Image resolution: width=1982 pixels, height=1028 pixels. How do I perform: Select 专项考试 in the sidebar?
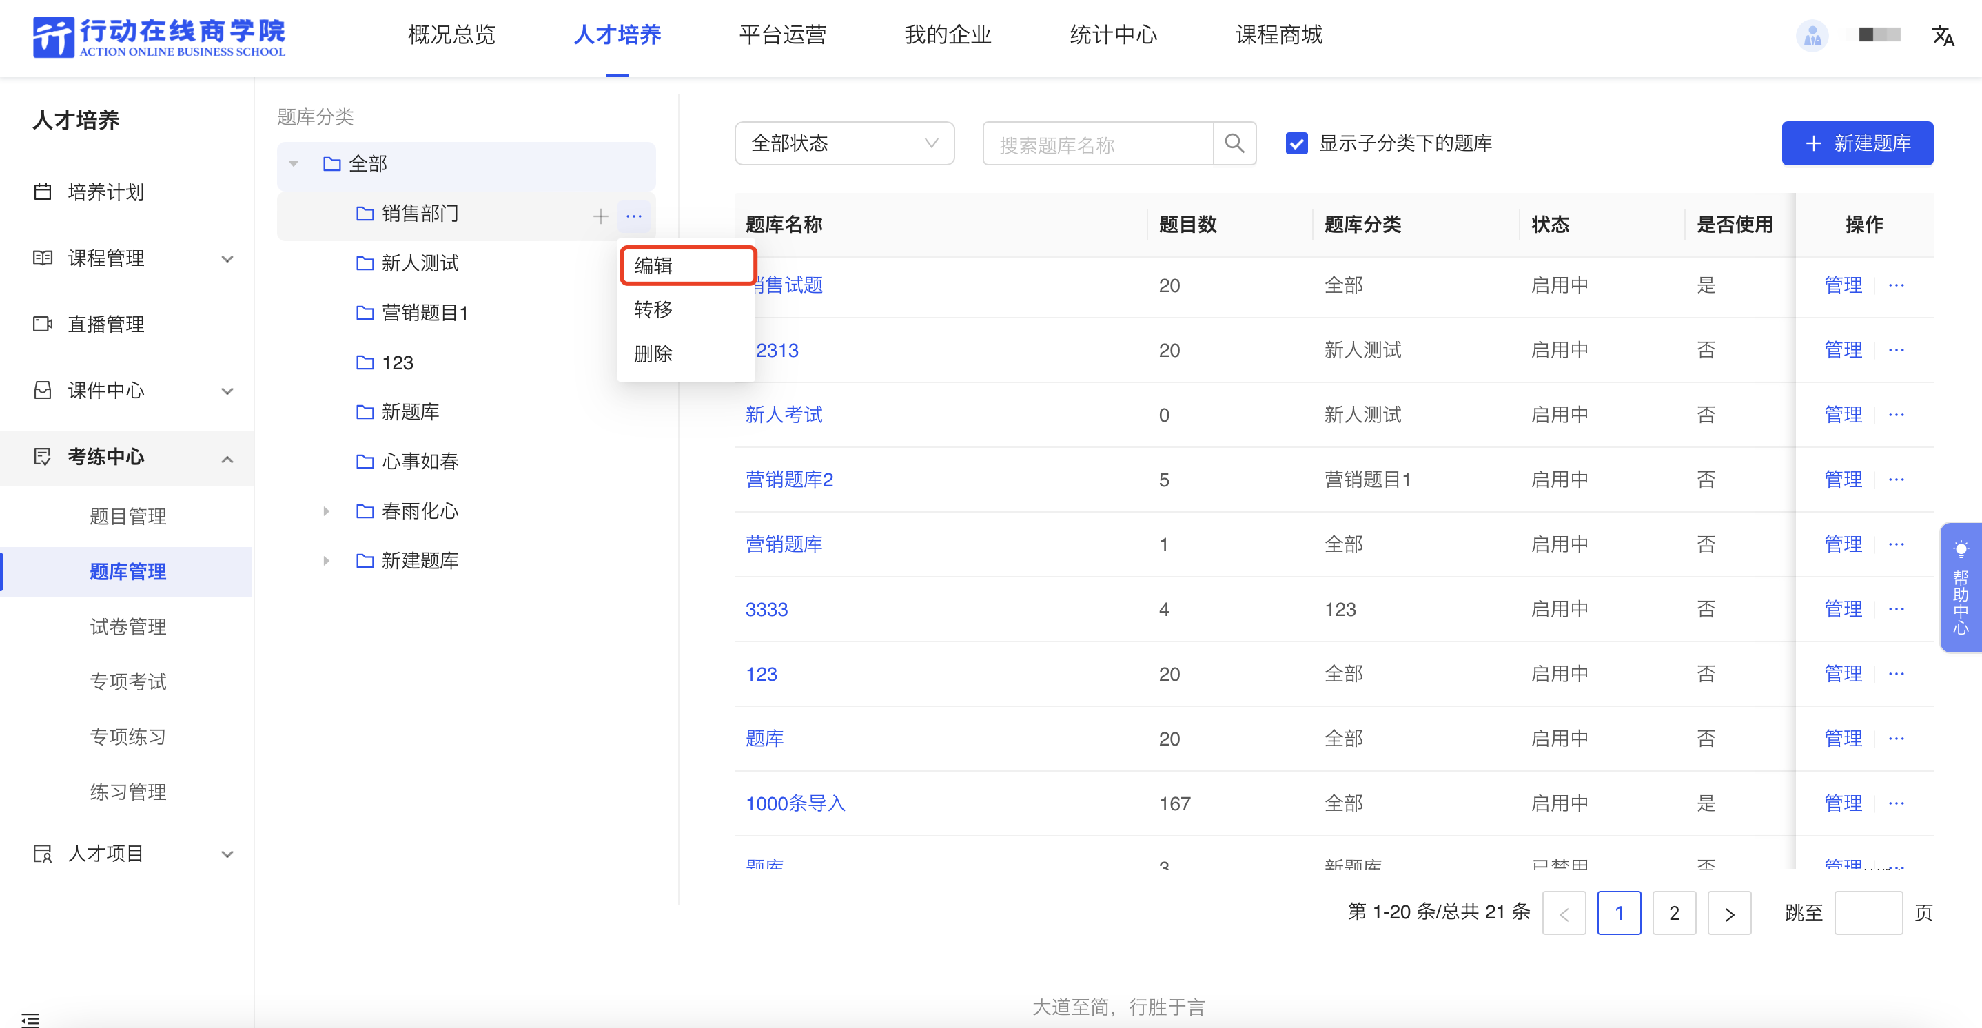click(x=127, y=681)
